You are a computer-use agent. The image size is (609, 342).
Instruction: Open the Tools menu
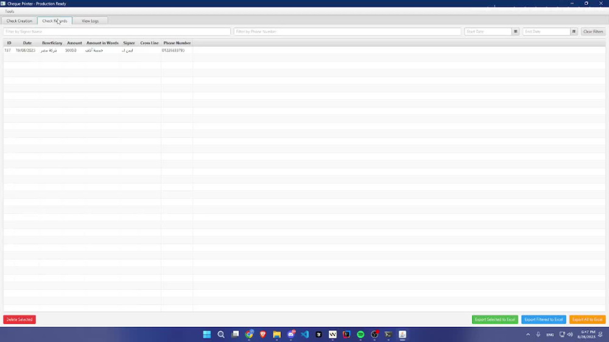[10, 11]
